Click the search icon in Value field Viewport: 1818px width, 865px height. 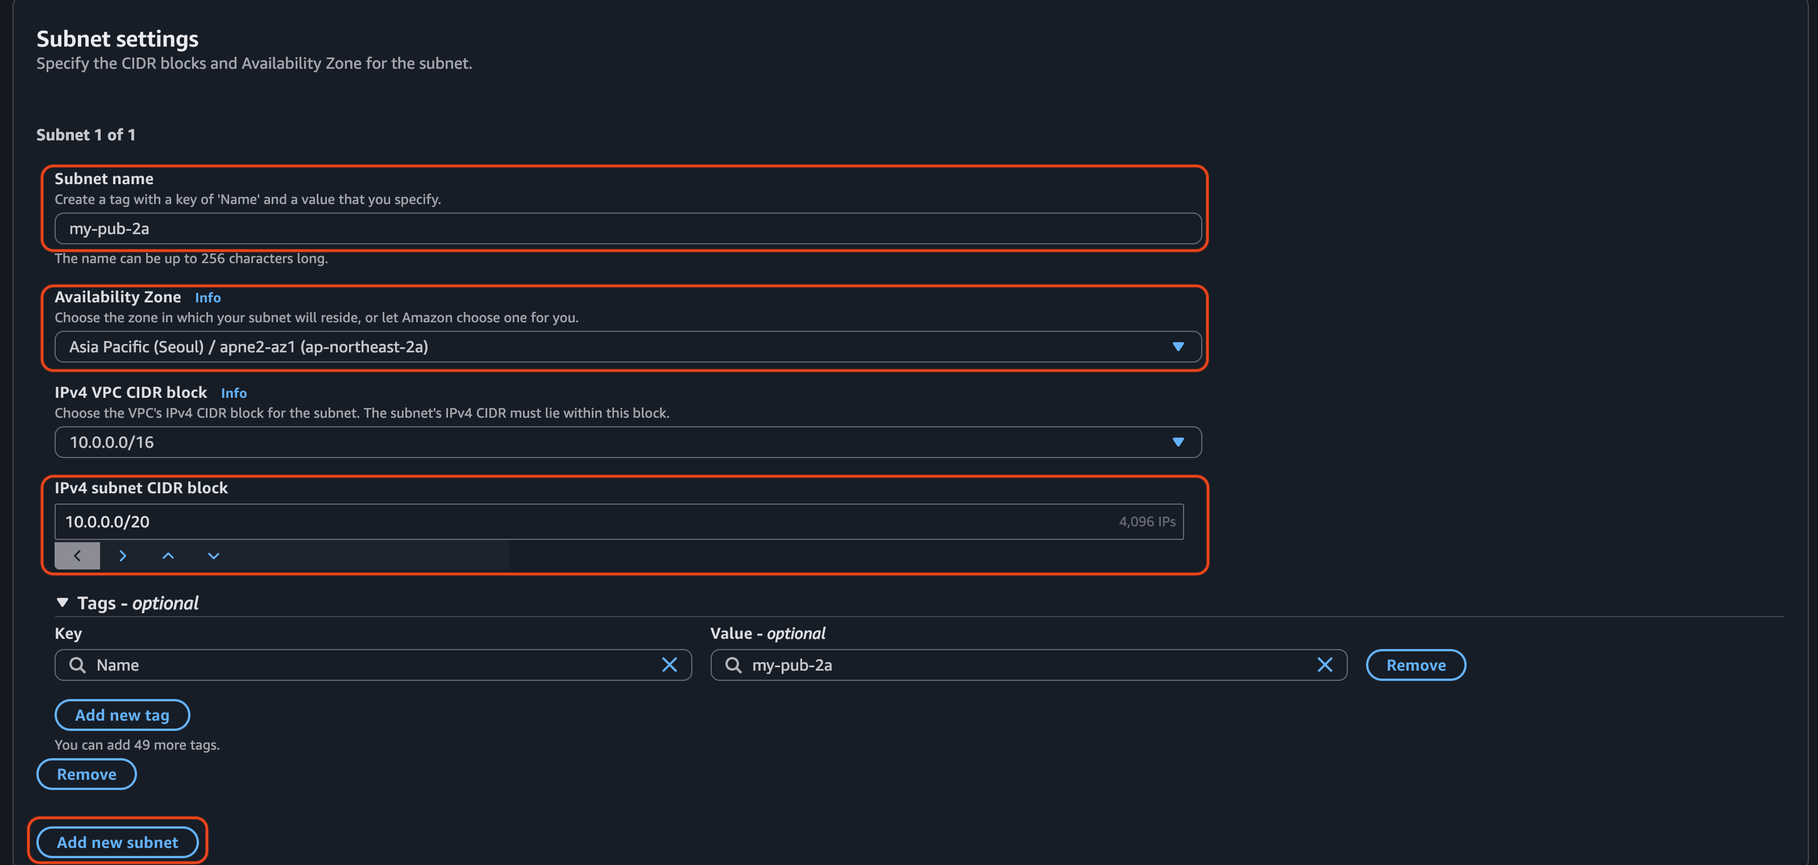tap(733, 664)
